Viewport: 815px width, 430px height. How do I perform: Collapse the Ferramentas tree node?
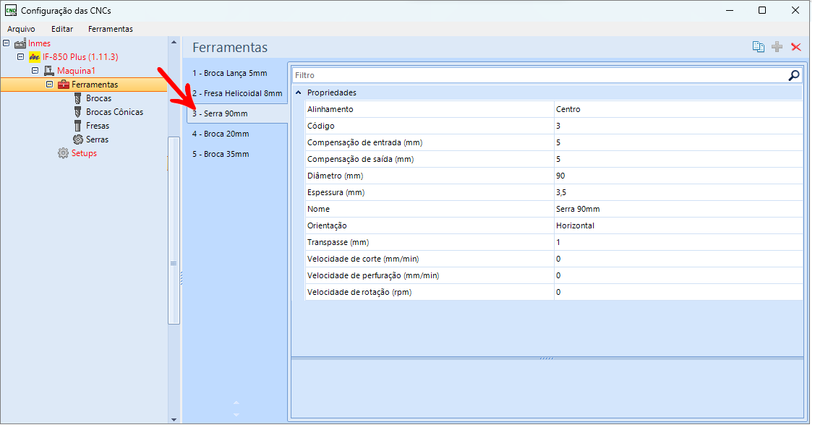click(x=49, y=84)
